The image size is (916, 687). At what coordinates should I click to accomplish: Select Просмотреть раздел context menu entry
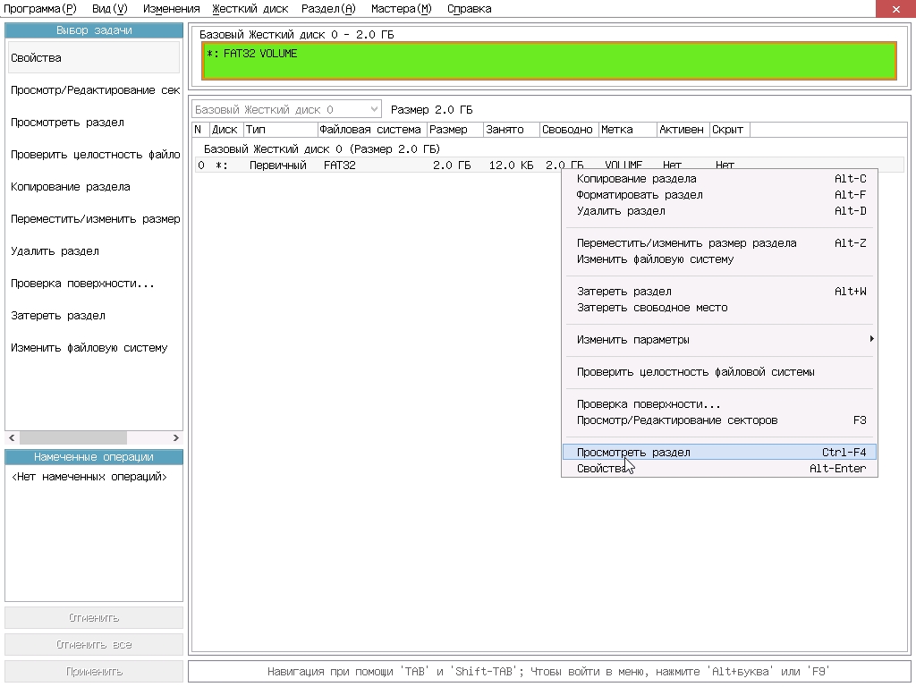tap(633, 453)
